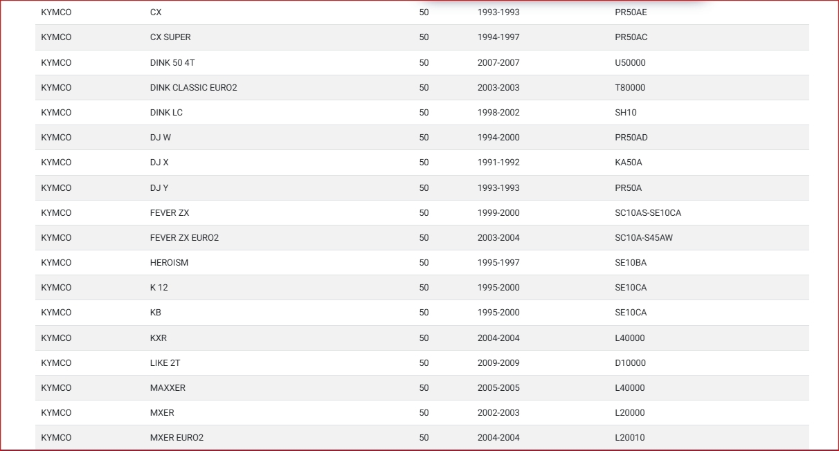The width and height of the screenshot is (839, 451).
Task: Click frame code PR50AE
Action: point(631,12)
